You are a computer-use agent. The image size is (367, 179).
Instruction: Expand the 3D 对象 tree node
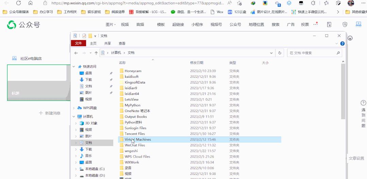click(76, 123)
